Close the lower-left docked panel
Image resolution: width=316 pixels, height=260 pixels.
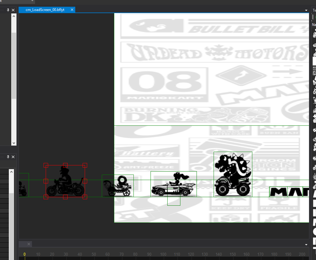pos(13,157)
